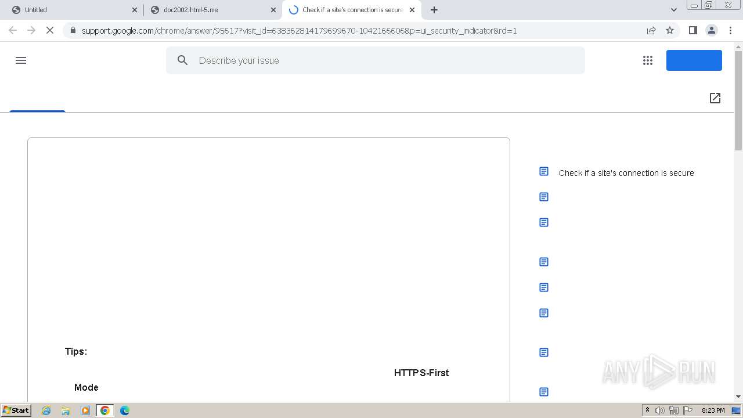The width and height of the screenshot is (743, 418).
Task: Click the blue sign-in button
Action: click(x=694, y=60)
